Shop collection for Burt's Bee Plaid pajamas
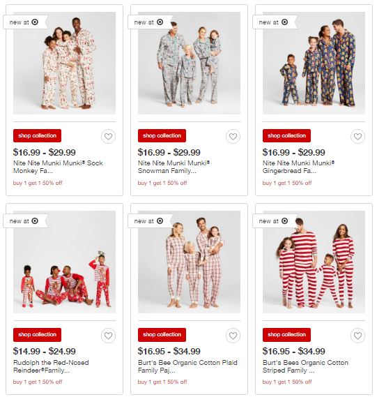Image resolution: width=377 pixels, height=397 pixels. tap(162, 335)
